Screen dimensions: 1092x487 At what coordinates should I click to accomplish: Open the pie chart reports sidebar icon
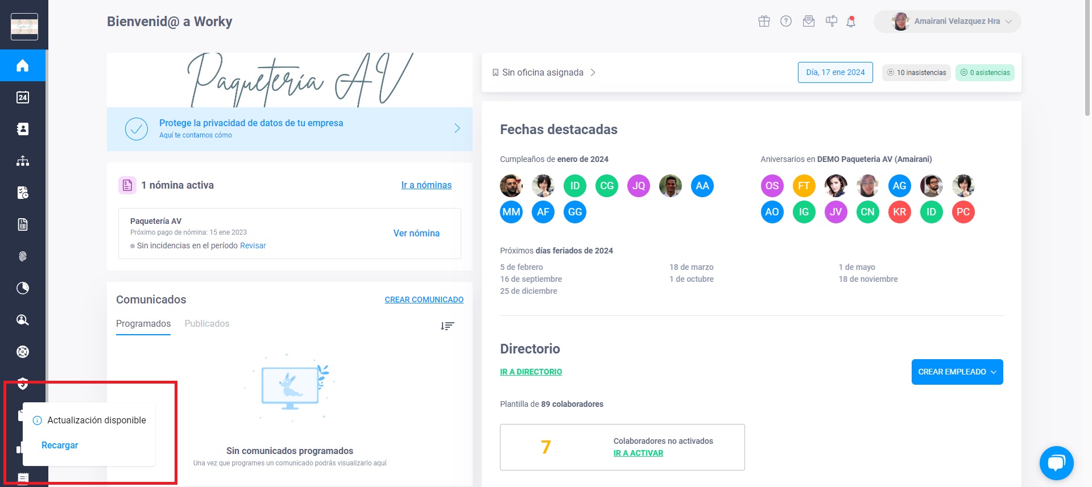click(23, 288)
